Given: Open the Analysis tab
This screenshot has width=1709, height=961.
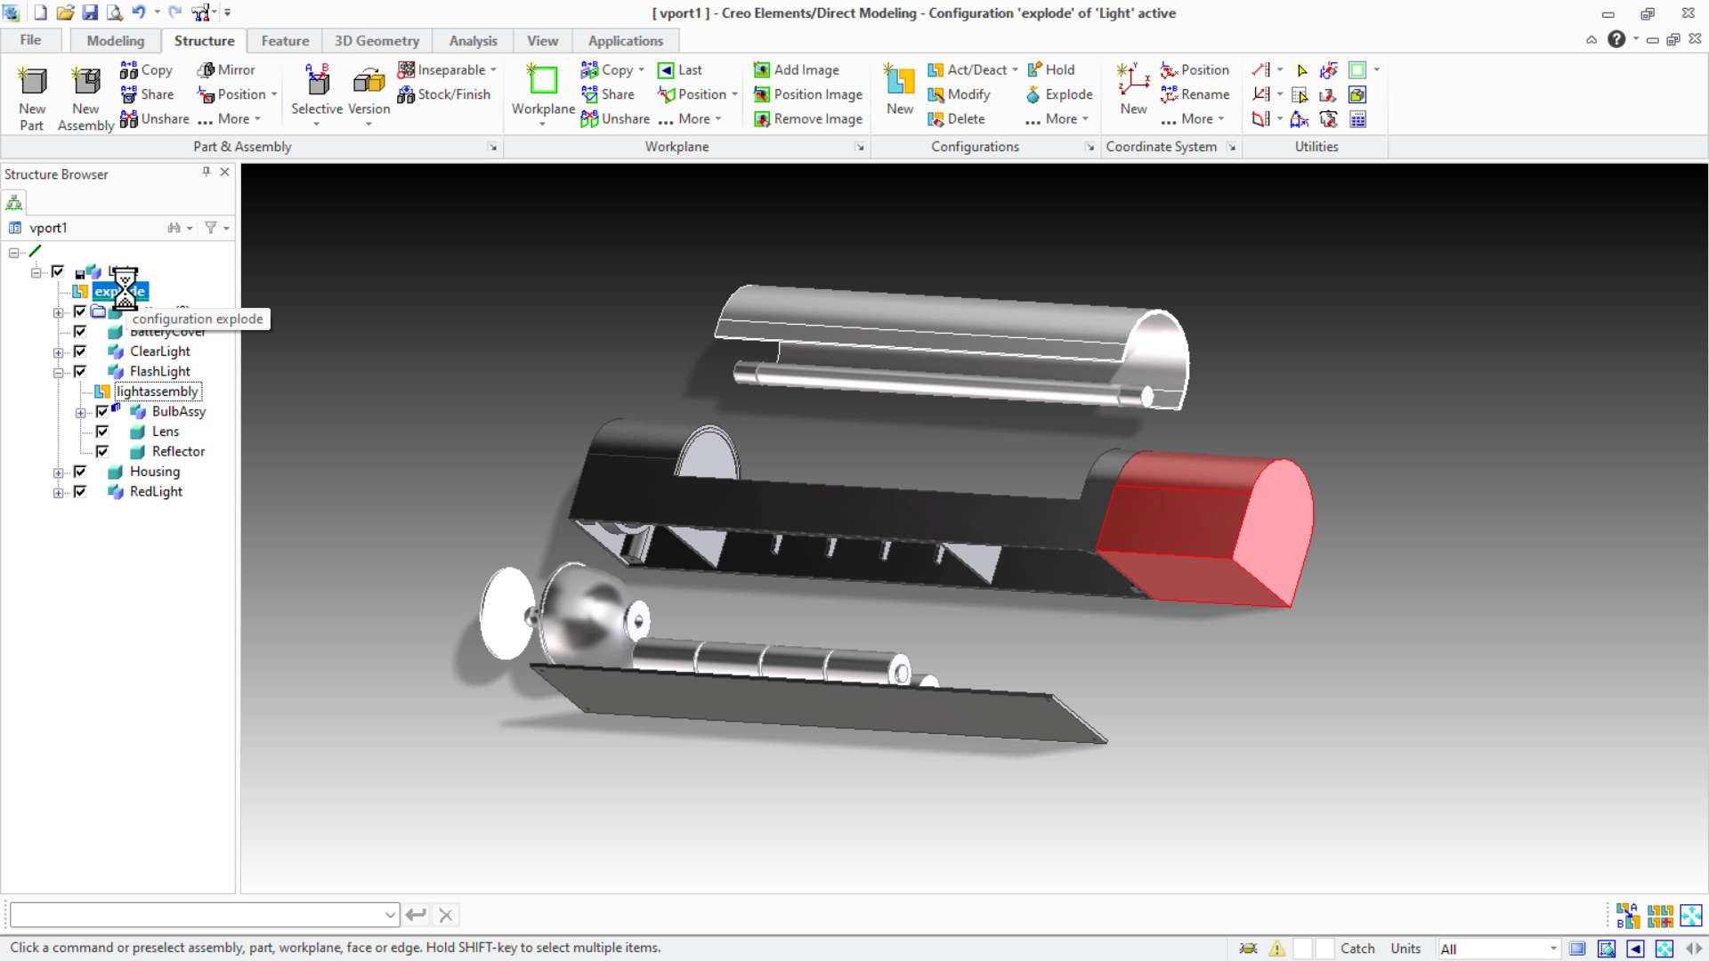Looking at the screenshot, I should (x=473, y=41).
